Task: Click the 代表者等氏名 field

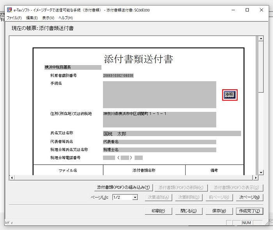Action: [x=160, y=142]
